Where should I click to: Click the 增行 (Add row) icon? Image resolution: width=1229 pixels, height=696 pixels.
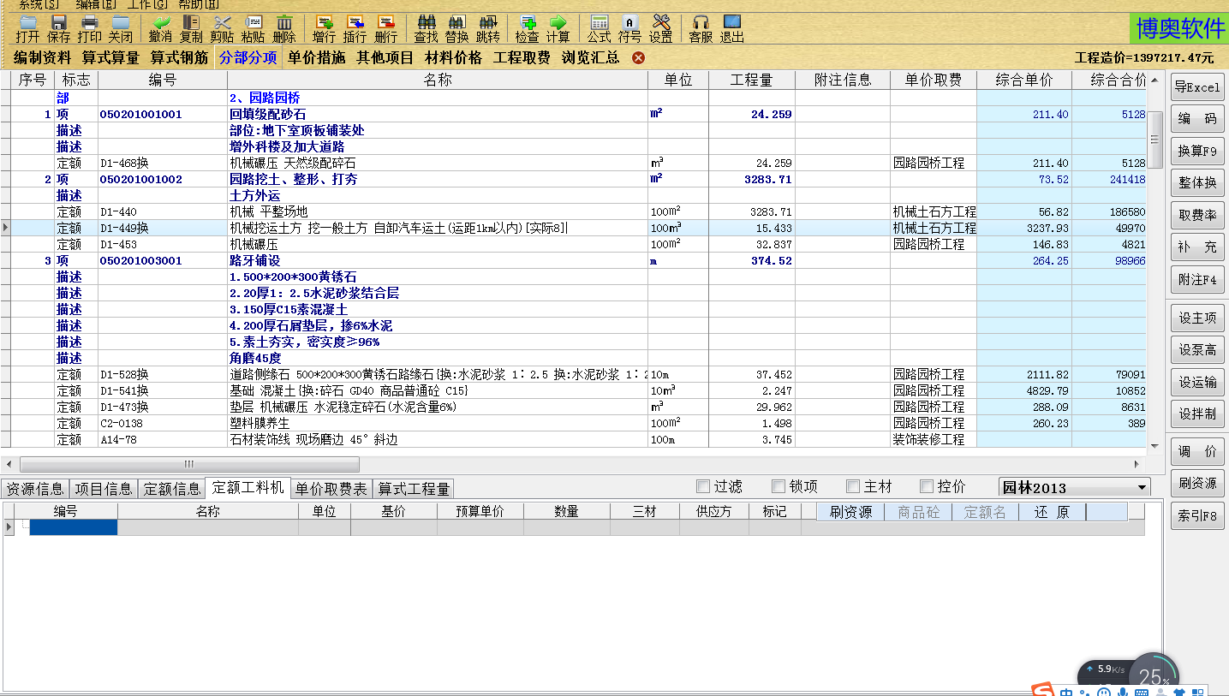[x=325, y=28]
